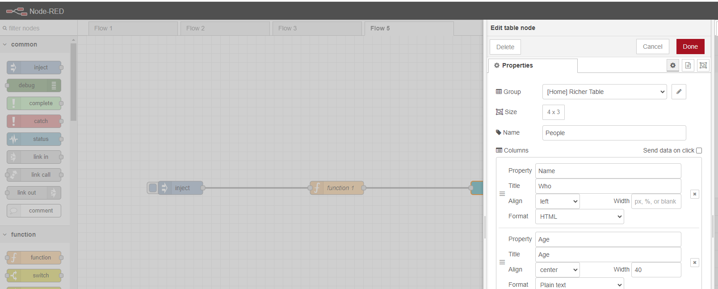718x289 pixels.
Task: Select the switch node in palette
Action: [34, 276]
